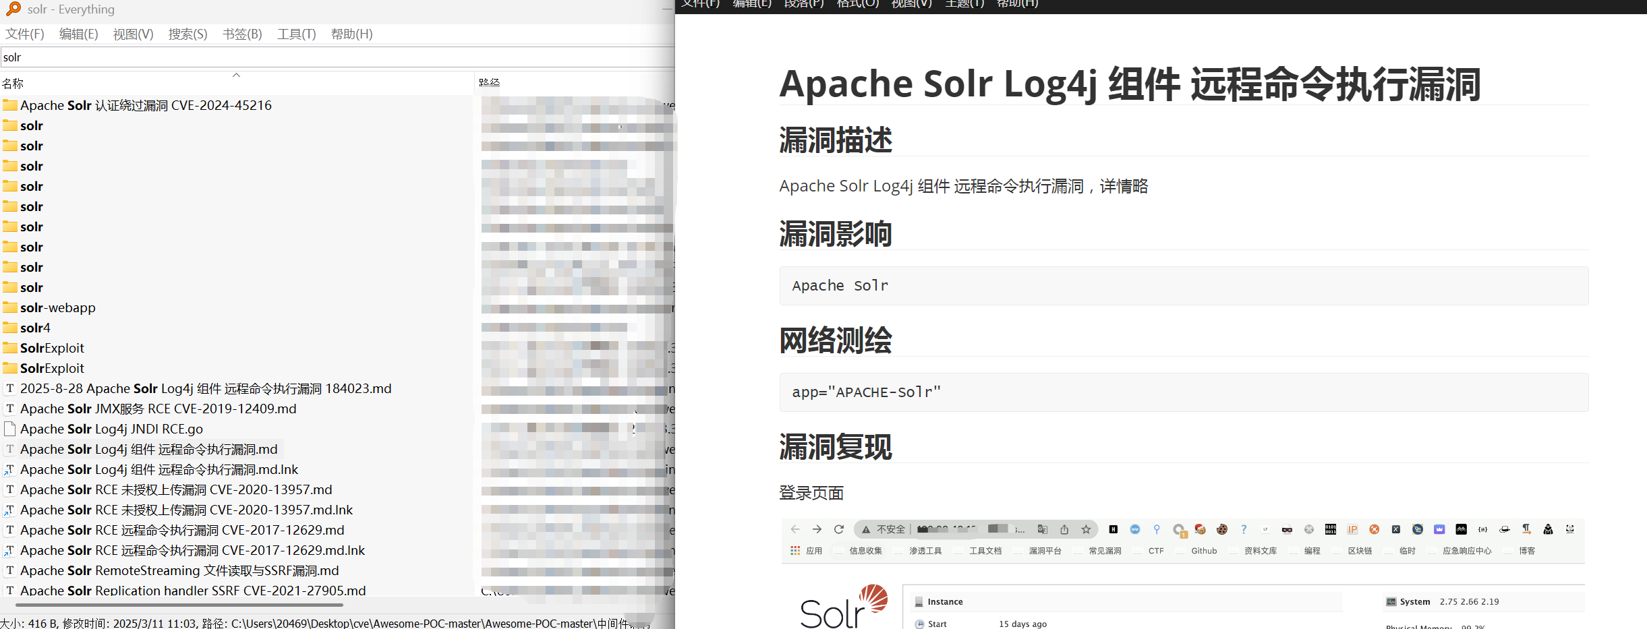Click the Github bookmark folder in bookmarks bar
The width and height of the screenshot is (1647, 629).
coord(1203,551)
